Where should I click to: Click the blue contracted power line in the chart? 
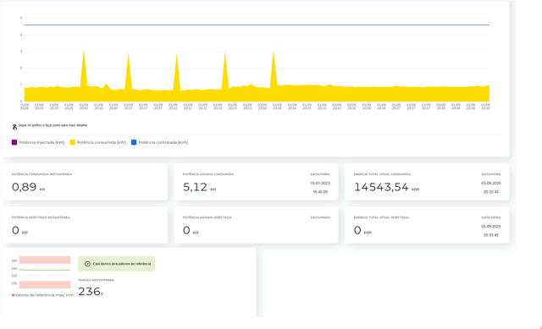click(257, 25)
